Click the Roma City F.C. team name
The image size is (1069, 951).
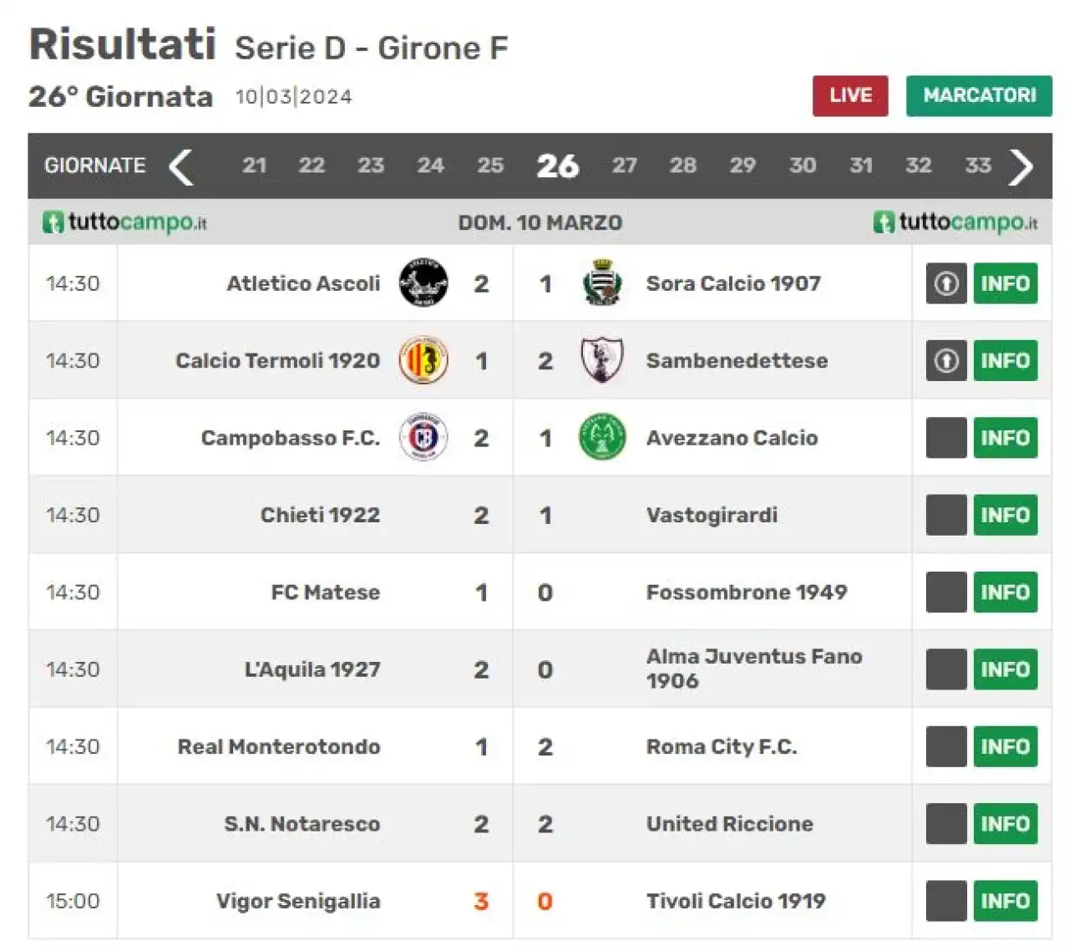(x=722, y=746)
